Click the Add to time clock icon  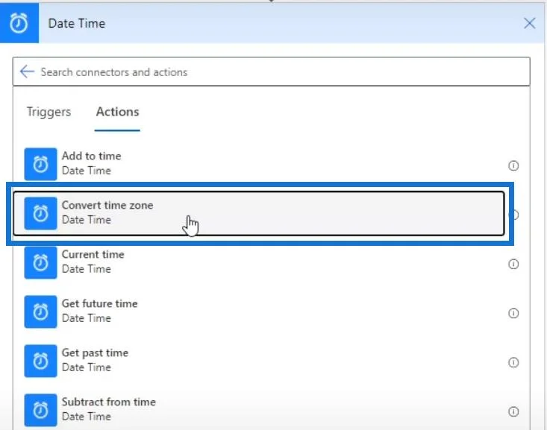(x=40, y=164)
